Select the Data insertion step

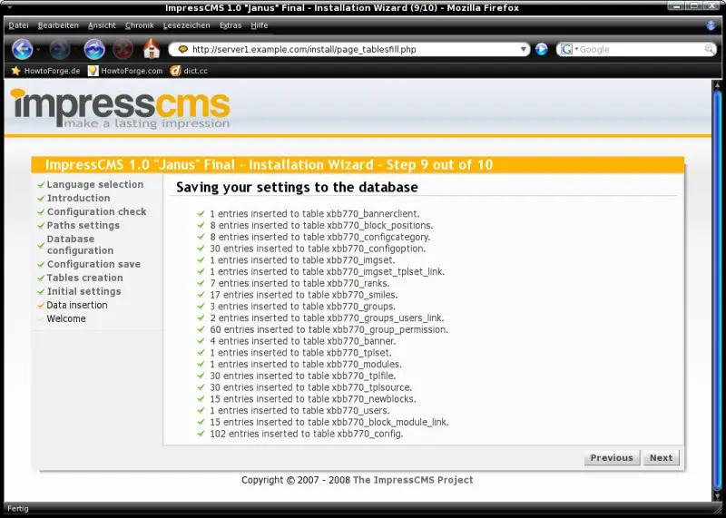click(x=77, y=305)
